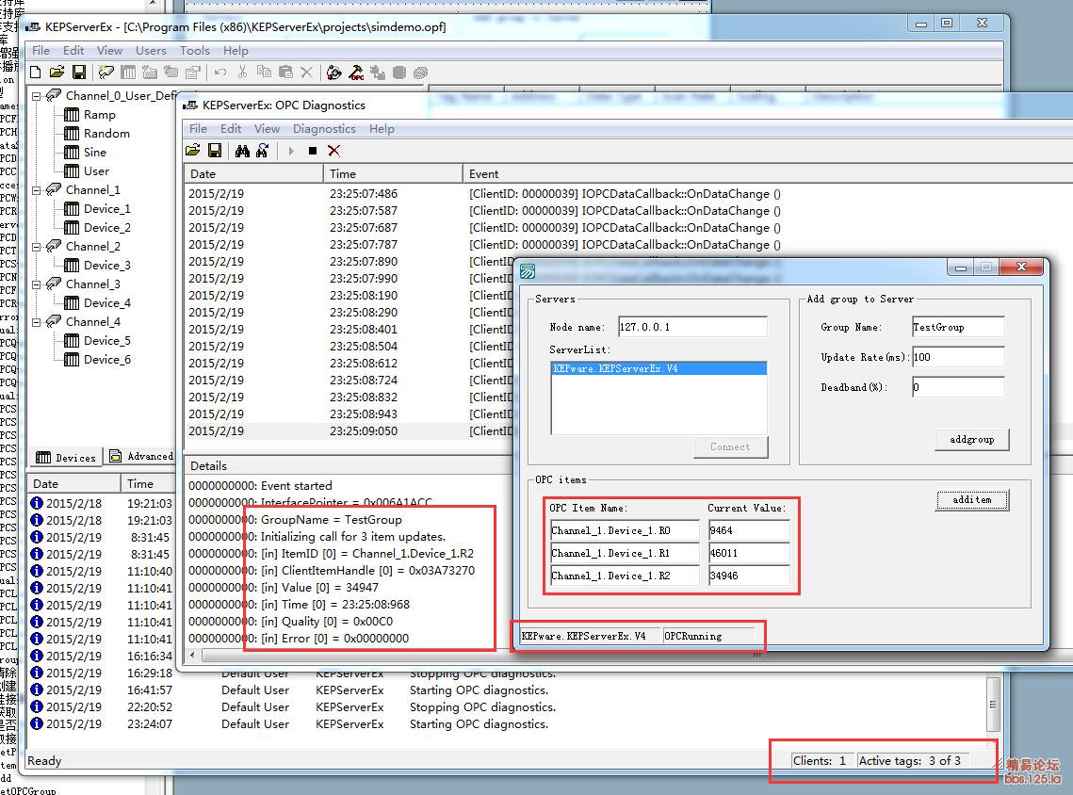Save the project using the main toolbar floppy icon
The width and height of the screenshot is (1073, 795).
[x=79, y=72]
